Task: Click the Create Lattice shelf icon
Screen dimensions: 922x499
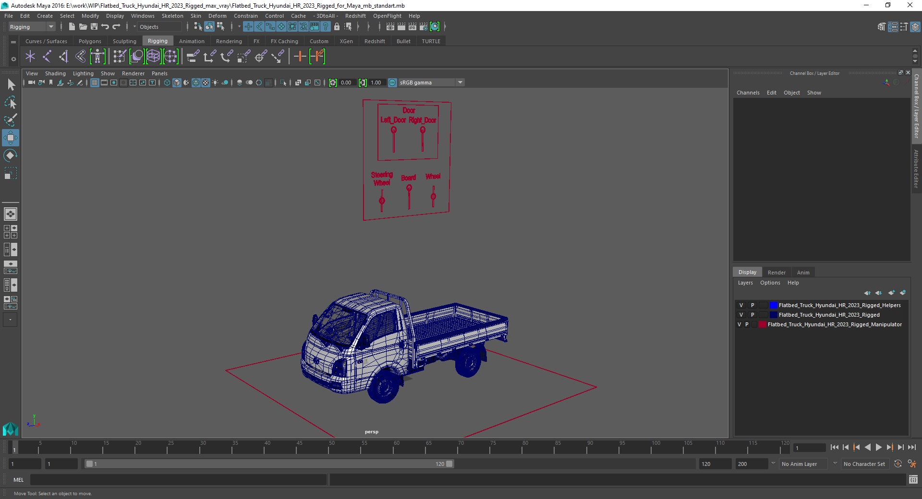Action: point(153,57)
